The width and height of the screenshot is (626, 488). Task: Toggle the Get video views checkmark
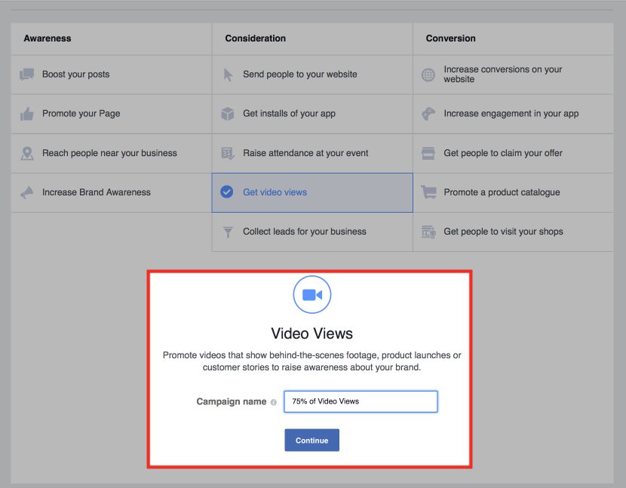point(226,192)
